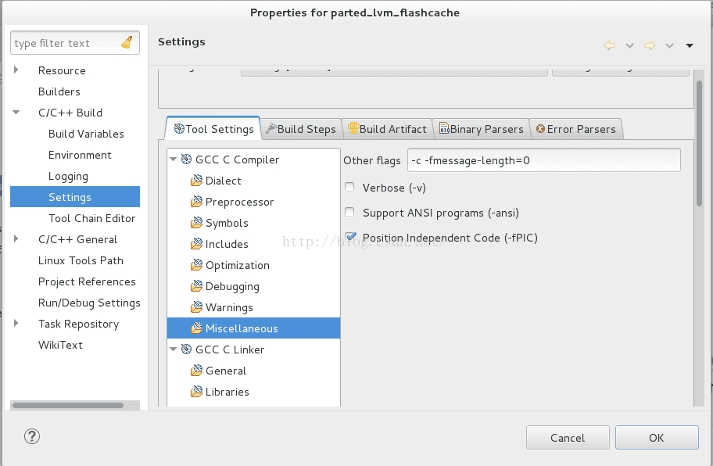This screenshot has width=713, height=466.
Task: Click the GCC C Linker tool icon
Action: pyautogui.click(x=187, y=349)
